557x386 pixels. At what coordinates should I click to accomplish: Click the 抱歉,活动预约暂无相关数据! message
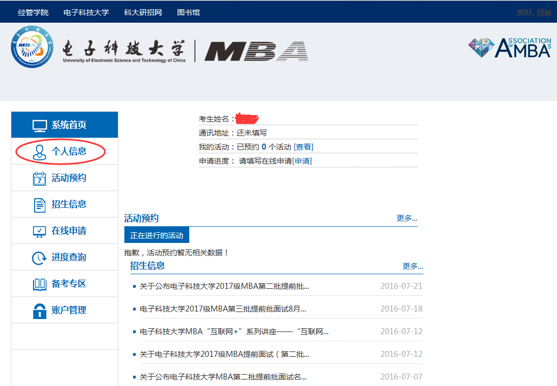click(x=176, y=253)
